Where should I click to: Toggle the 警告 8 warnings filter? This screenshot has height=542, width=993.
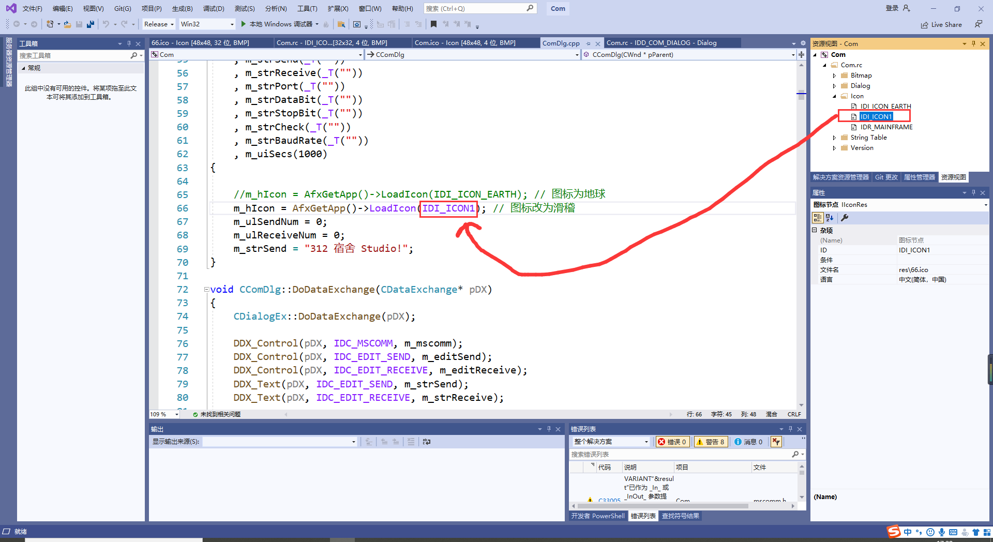point(711,441)
